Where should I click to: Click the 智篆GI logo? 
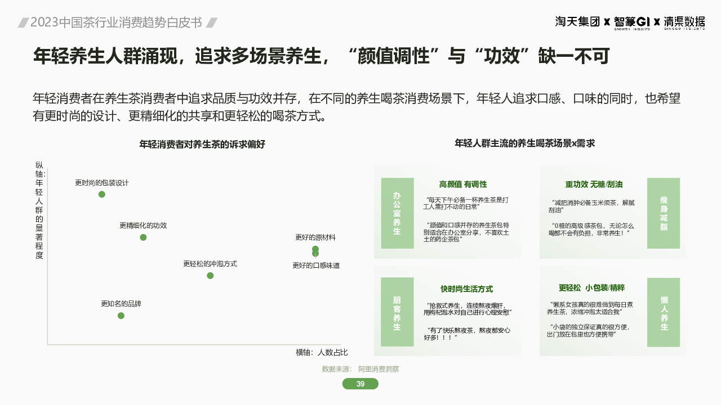tap(632, 22)
